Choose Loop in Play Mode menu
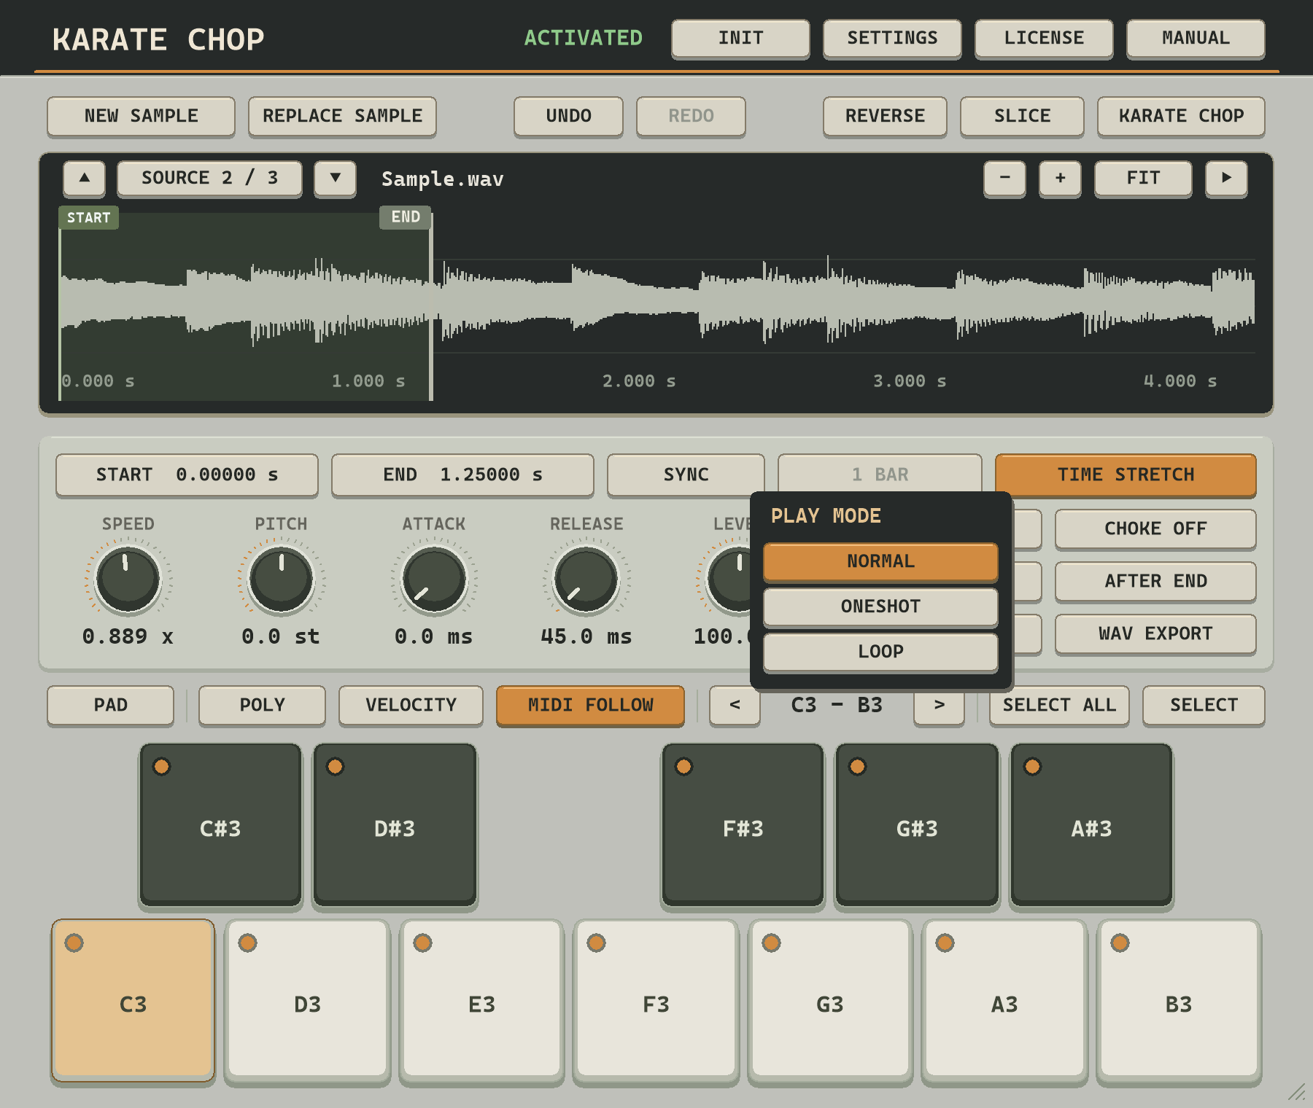Image resolution: width=1313 pixels, height=1108 pixels. [x=880, y=652]
